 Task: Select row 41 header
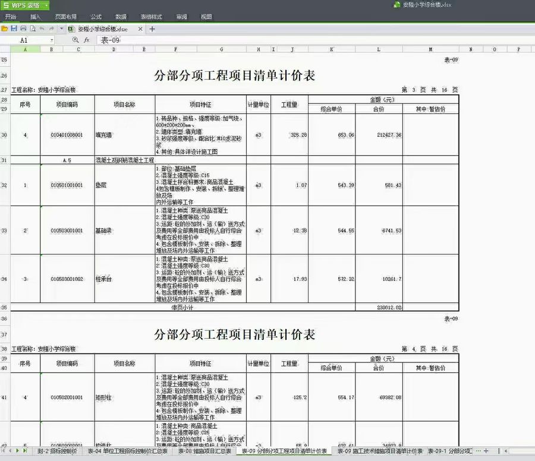pos(5,397)
